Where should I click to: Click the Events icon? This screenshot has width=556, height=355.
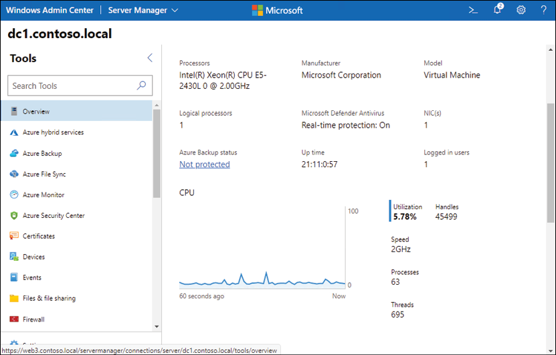click(x=14, y=277)
